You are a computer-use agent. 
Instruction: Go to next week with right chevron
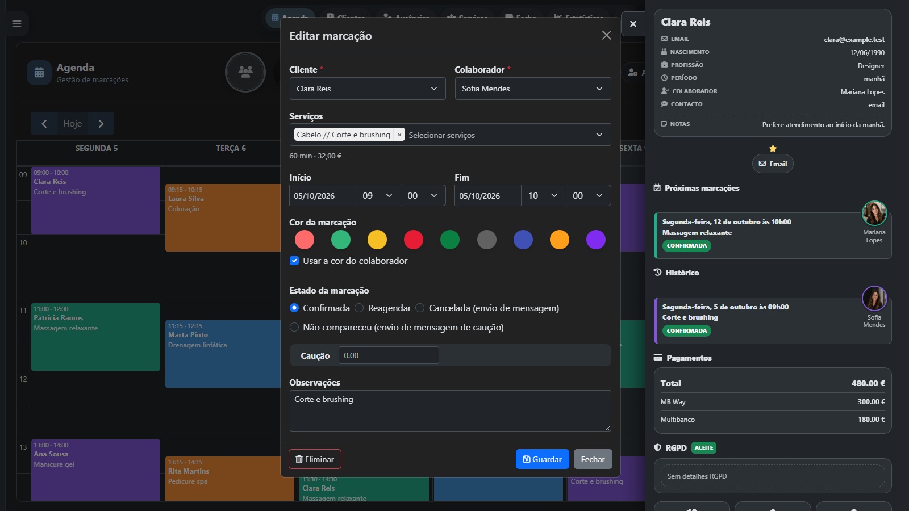click(x=101, y=123)
